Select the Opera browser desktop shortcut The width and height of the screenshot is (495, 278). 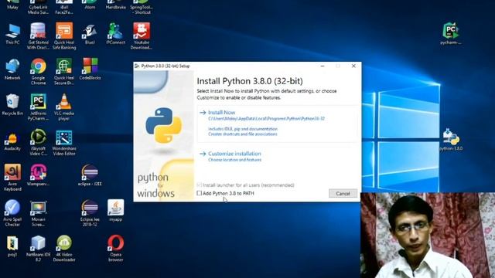point(115,249)
